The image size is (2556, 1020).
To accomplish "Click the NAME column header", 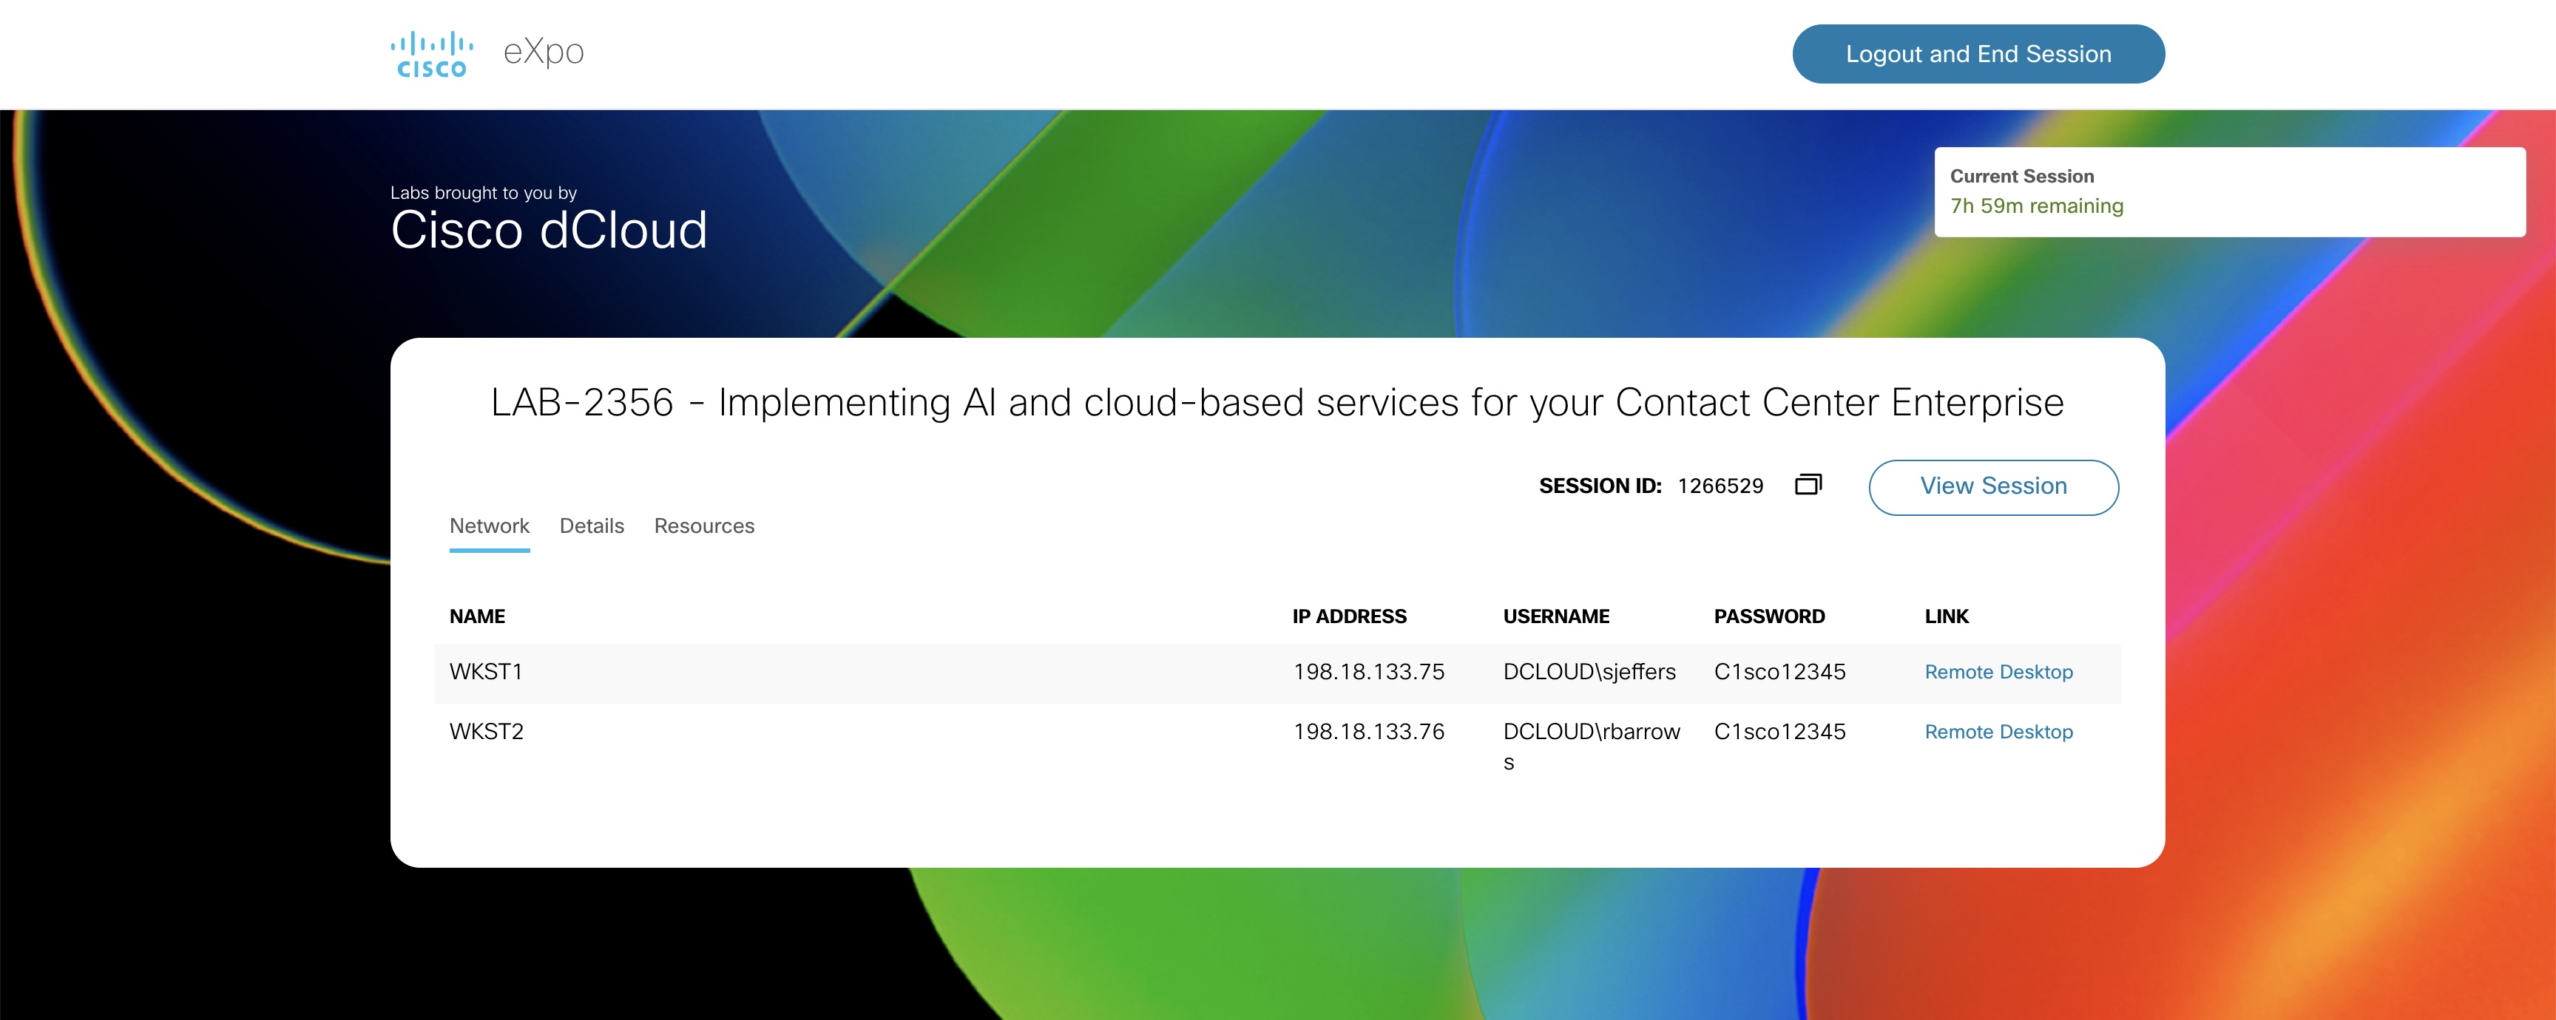I will [x=477, y=616].
